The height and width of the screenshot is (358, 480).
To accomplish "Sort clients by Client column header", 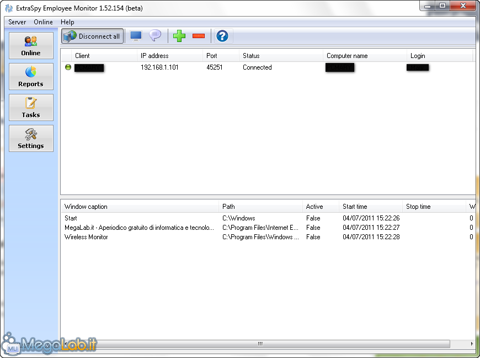I will (x=104, y=56).
